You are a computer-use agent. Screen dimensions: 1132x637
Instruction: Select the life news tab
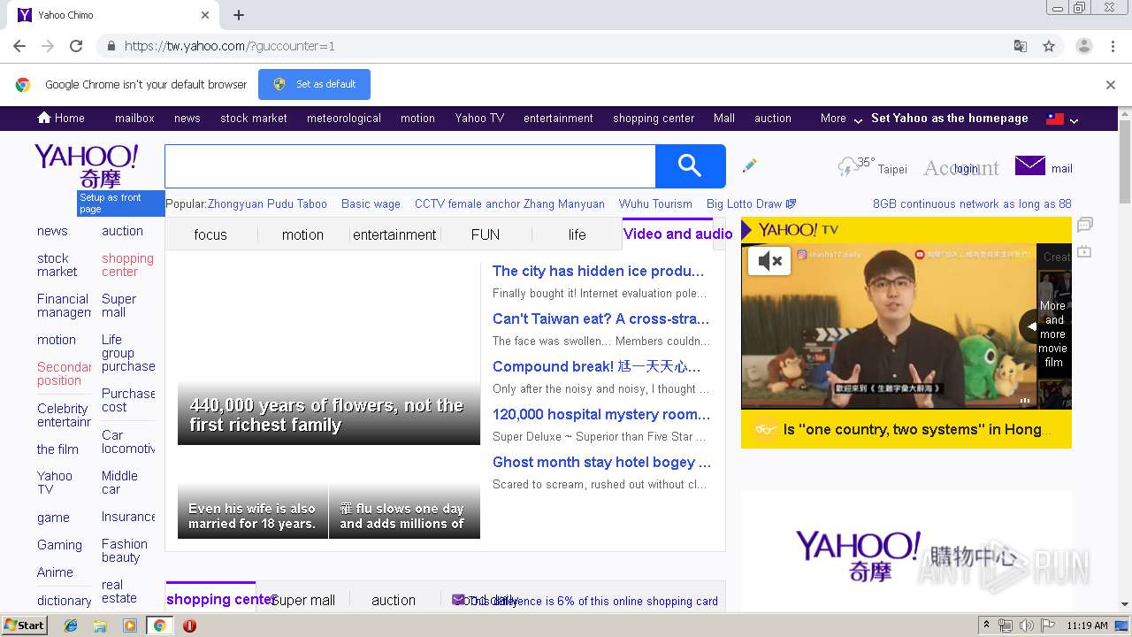tap(577, 234)
